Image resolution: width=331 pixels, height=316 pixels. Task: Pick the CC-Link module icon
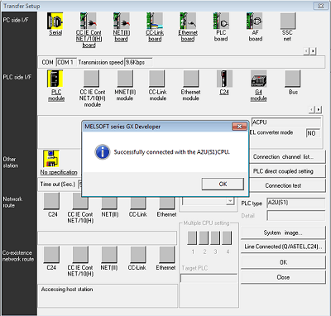point(157,79)
